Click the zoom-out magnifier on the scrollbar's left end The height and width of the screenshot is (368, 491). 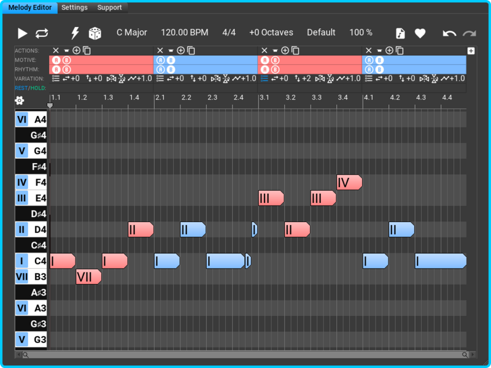pyautogui.click(x=26, y=355)
